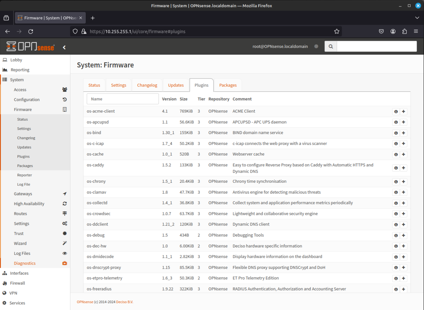Viewport: 424px width, 310px height.
Task: Click the os-freeradius plugin name
Action: click(x=99, y=289)
